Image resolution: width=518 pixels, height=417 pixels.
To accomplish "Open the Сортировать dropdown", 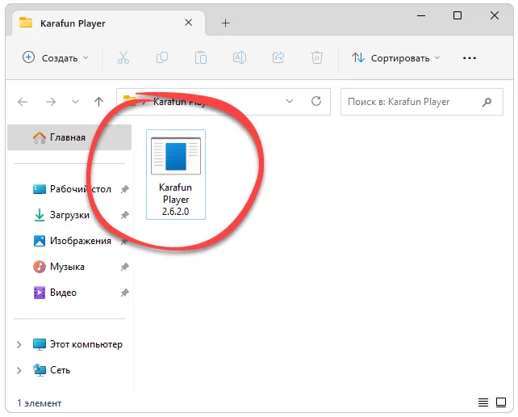I will [x=396, y=58].
